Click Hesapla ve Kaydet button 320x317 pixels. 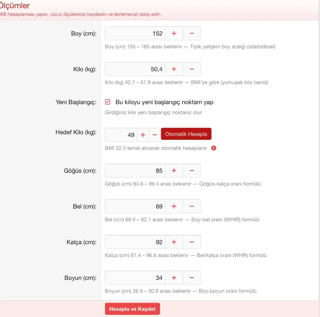(132, 309)
